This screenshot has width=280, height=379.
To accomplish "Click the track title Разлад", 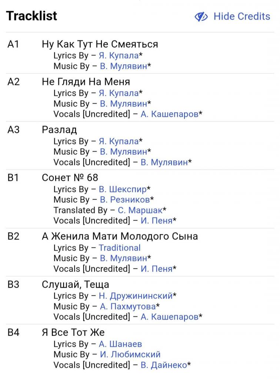I will (x=59, y=130).
